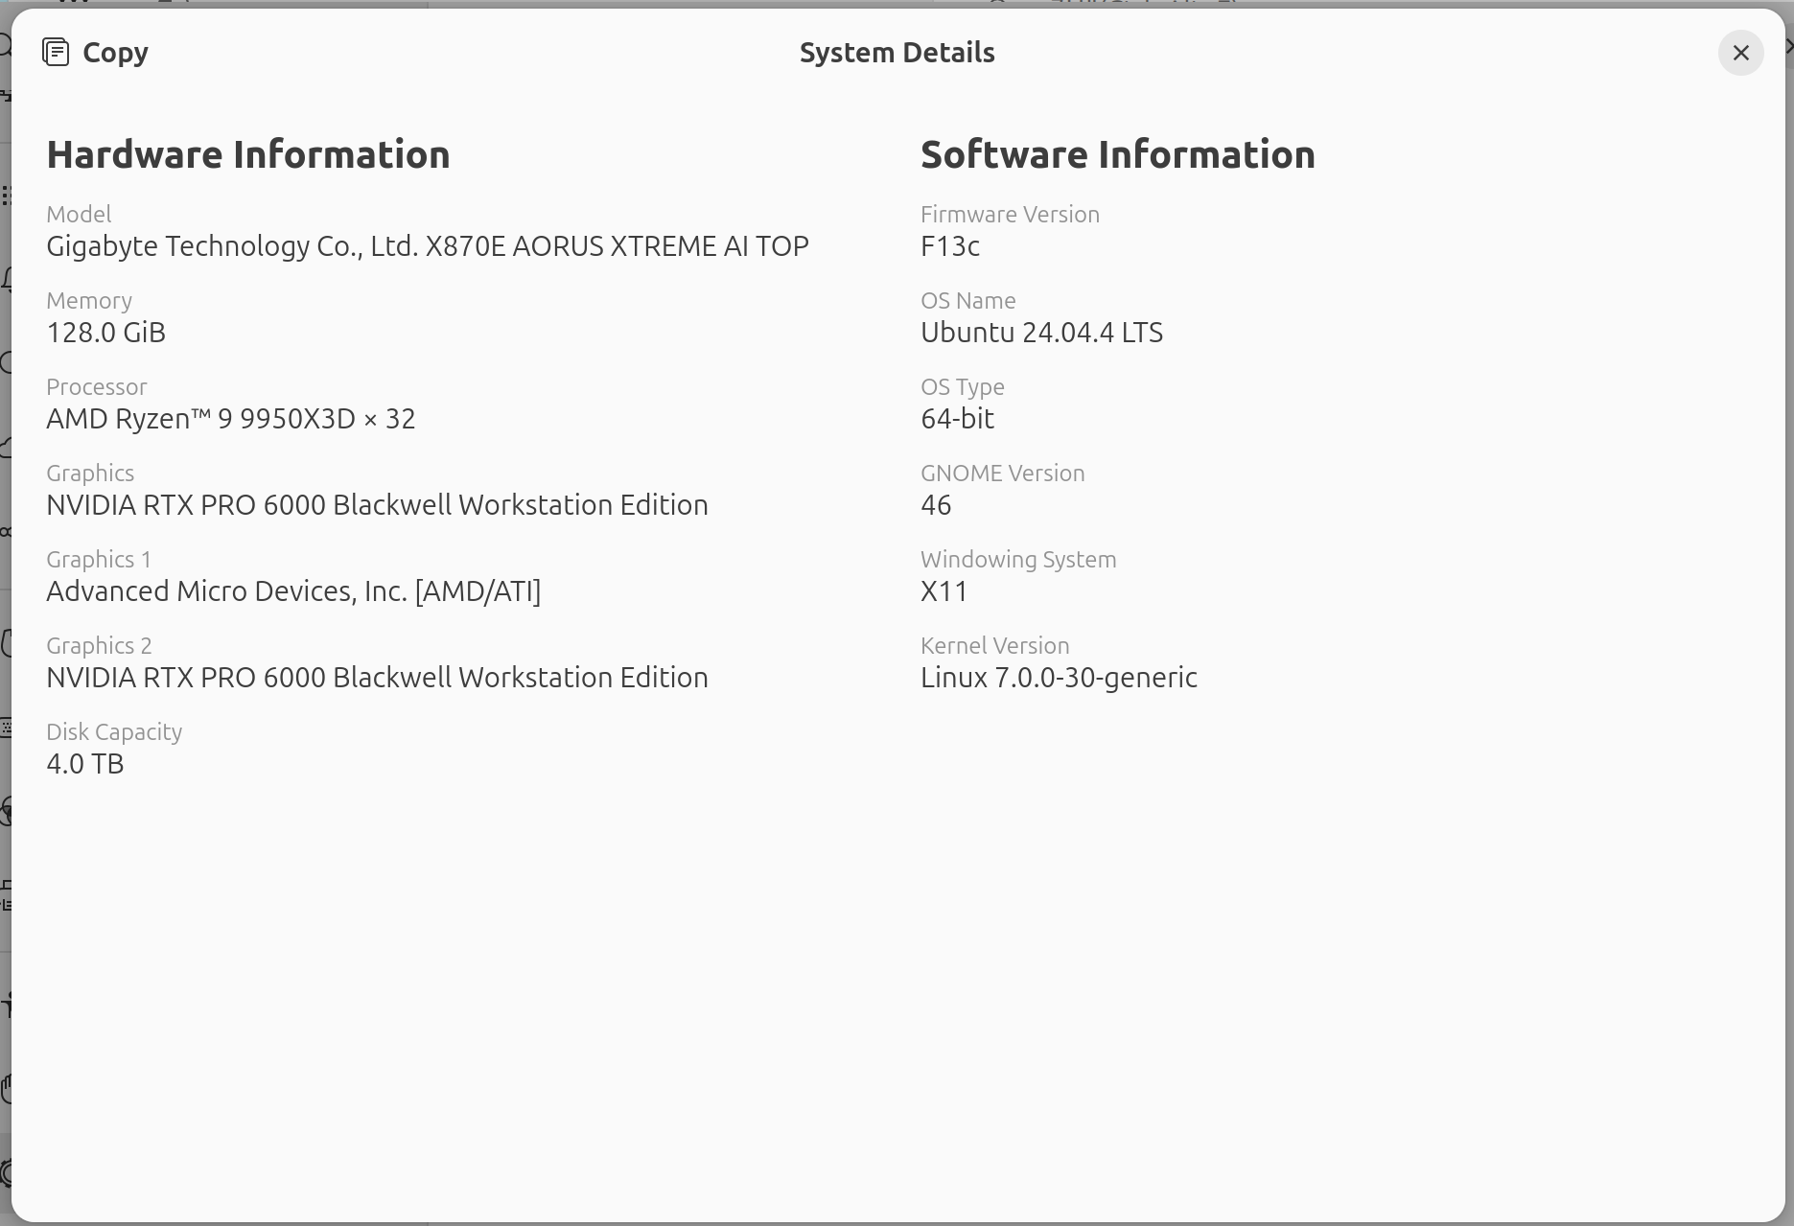Select the "Linux 7.0.0-30-generic" kernel value
The width and height of the screenshot is (1794, 1226).
pyautogui.click(x=1059, y=678)
